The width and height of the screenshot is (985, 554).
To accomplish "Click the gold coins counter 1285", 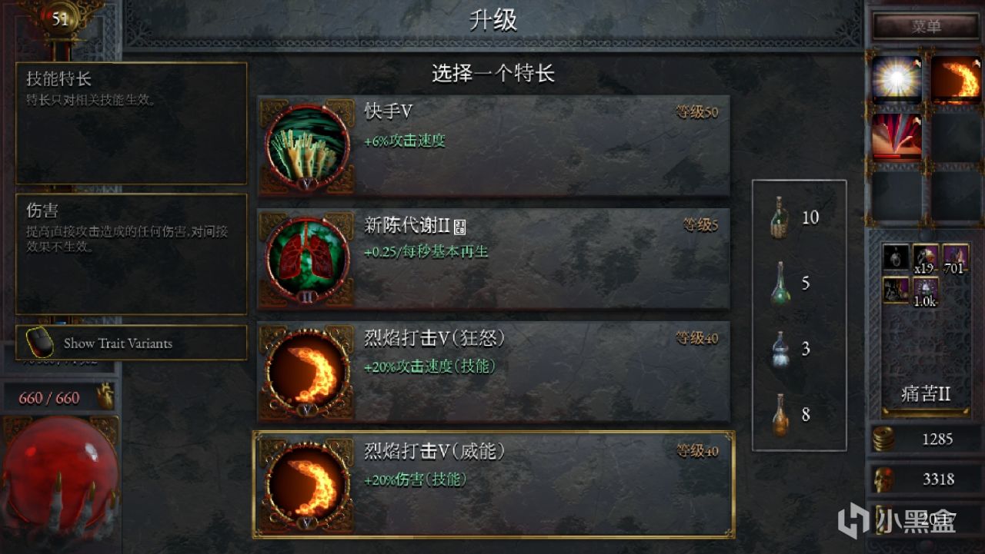I will [x=925, y=440].
